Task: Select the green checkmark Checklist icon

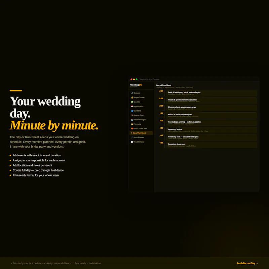Action: click(132, 102)
